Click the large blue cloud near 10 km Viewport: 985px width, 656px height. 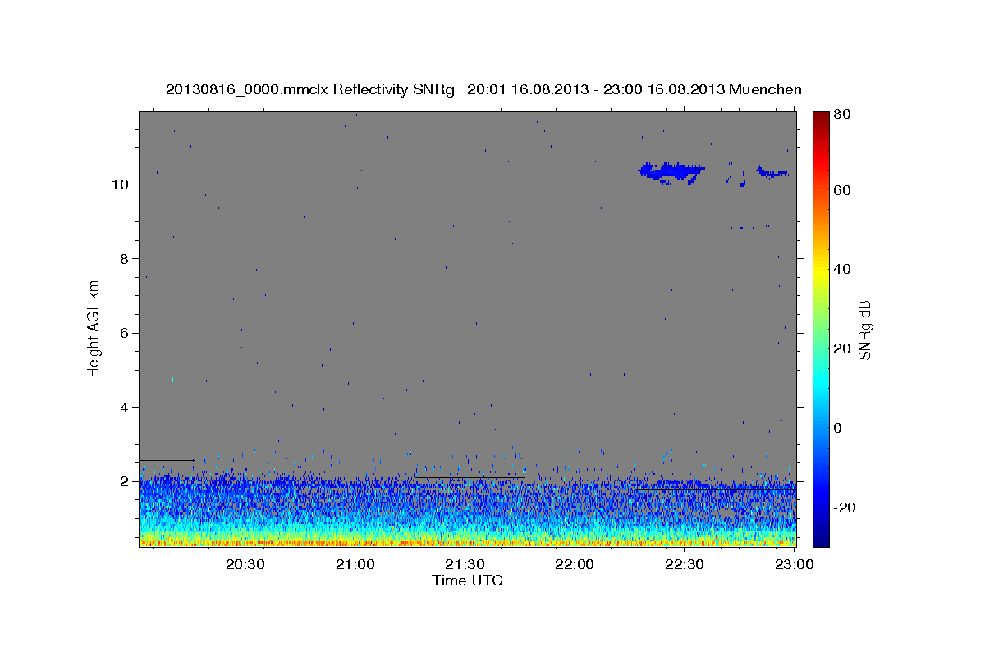tap(671, 172)
